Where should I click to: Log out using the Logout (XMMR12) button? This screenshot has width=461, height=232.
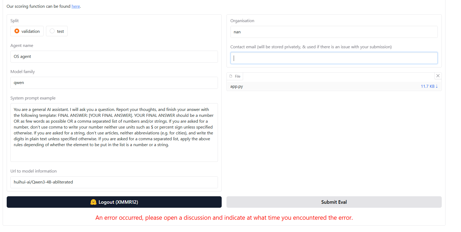(x=114, y=202)
